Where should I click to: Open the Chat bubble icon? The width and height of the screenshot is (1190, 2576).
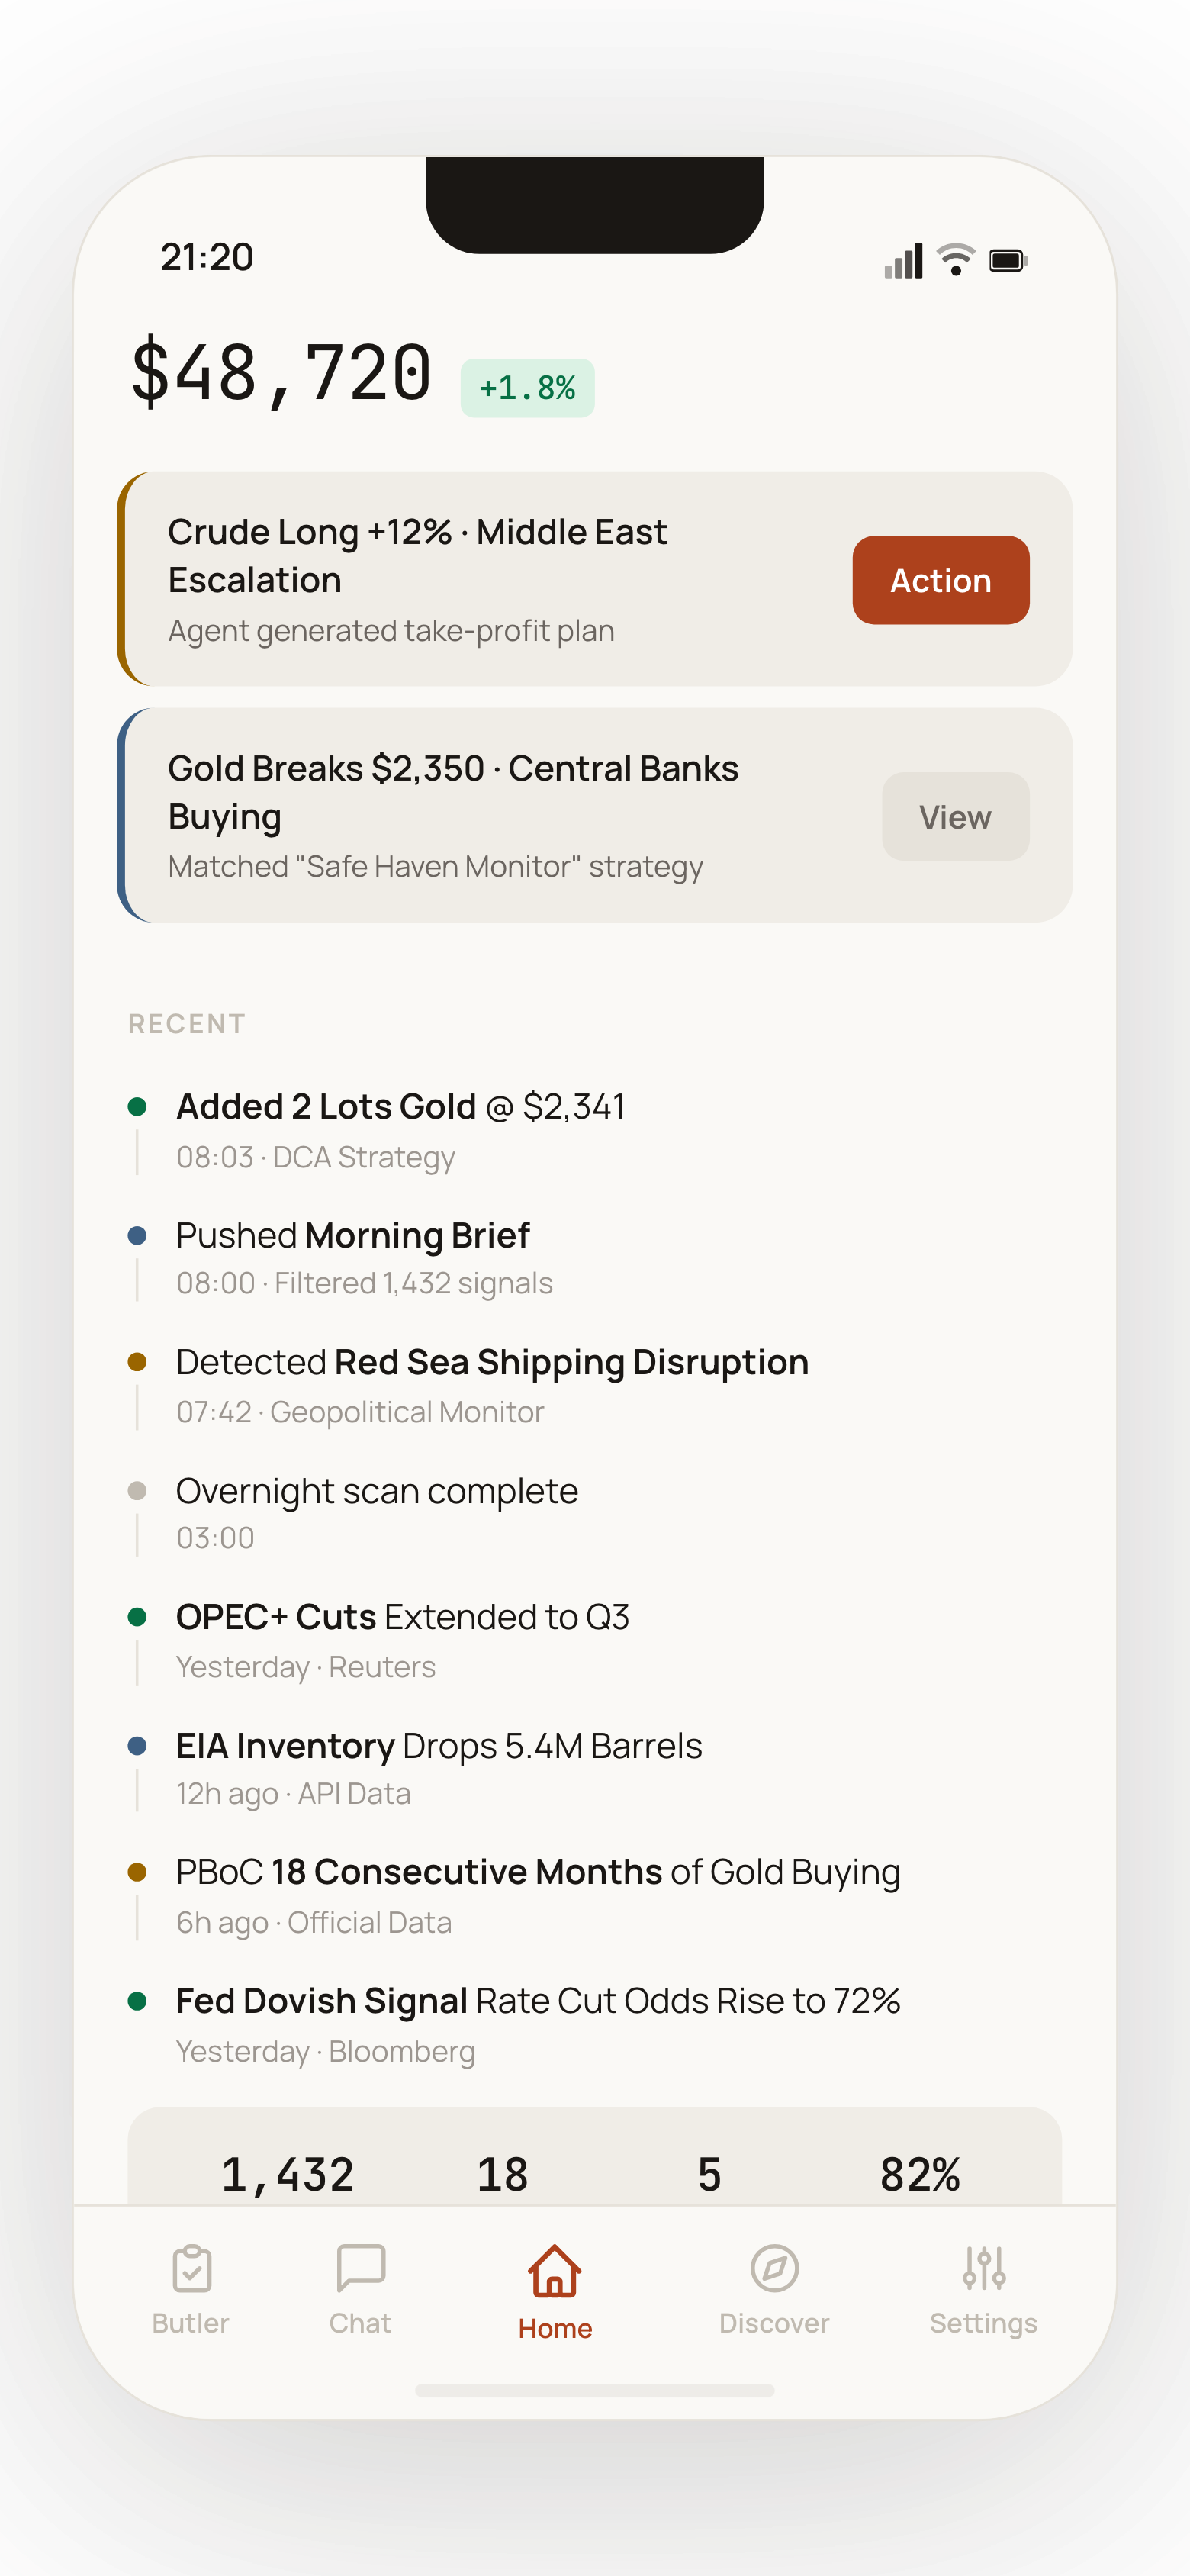pyautogui.click(x=360, y=2268)
